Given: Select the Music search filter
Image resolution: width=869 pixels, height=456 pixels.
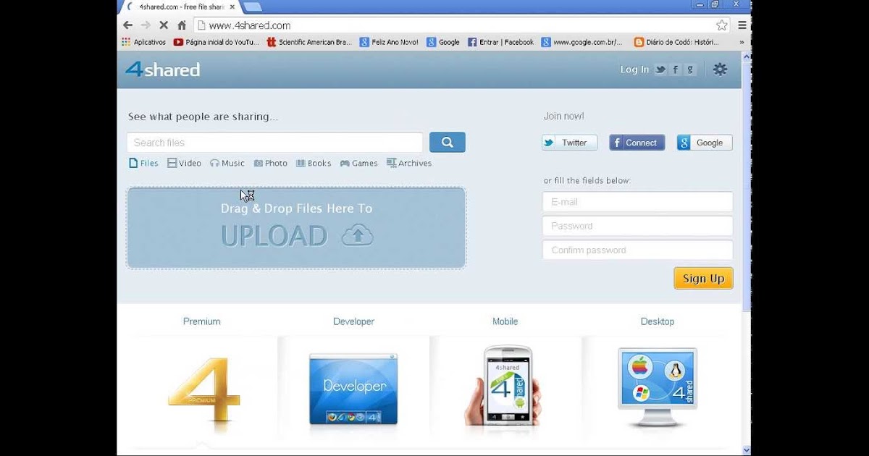Looking at the screenshot, I should pyautogui.click(x=227, y=164).
